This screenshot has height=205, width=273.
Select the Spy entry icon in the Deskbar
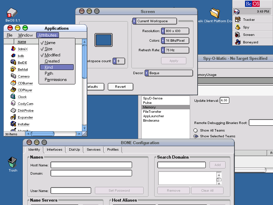coord(238,27)
